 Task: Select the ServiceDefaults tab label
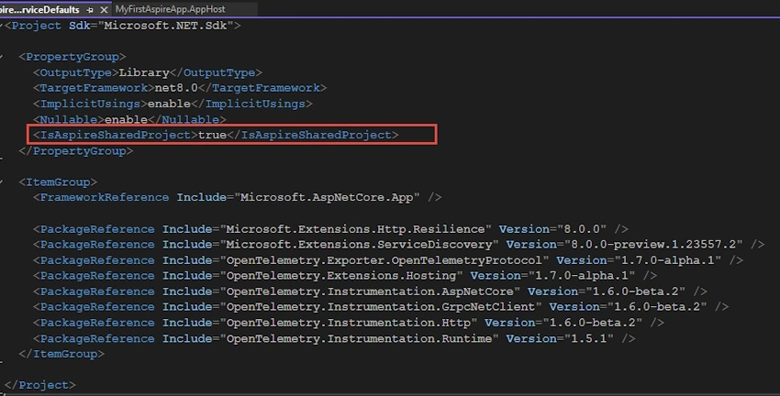(39, 9)
